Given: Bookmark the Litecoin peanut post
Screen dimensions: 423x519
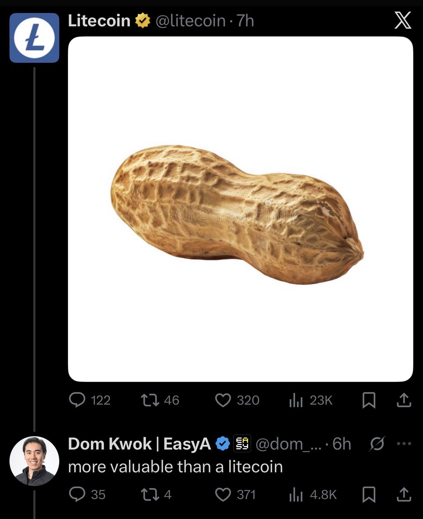Looking at the screenshot, I should coord(369,400).
